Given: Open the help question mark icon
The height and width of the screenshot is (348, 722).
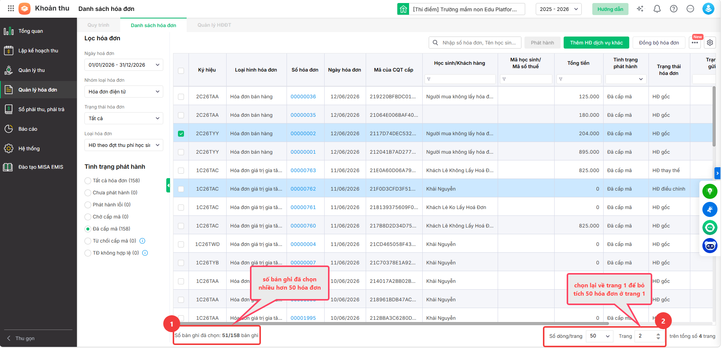Looking at the screenshot, I should coord(674,9).
